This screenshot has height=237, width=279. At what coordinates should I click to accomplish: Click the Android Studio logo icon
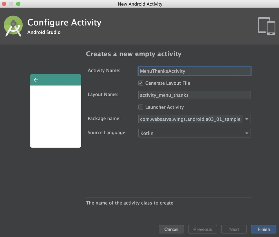(x=13, y=26)
